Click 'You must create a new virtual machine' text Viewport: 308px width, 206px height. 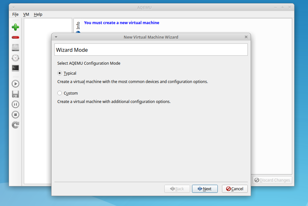[121, 23]
